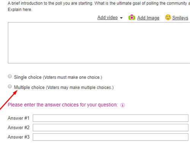Focus the Answer #1 input field
This screenshot has width=190, height=144.
(111, 118)
